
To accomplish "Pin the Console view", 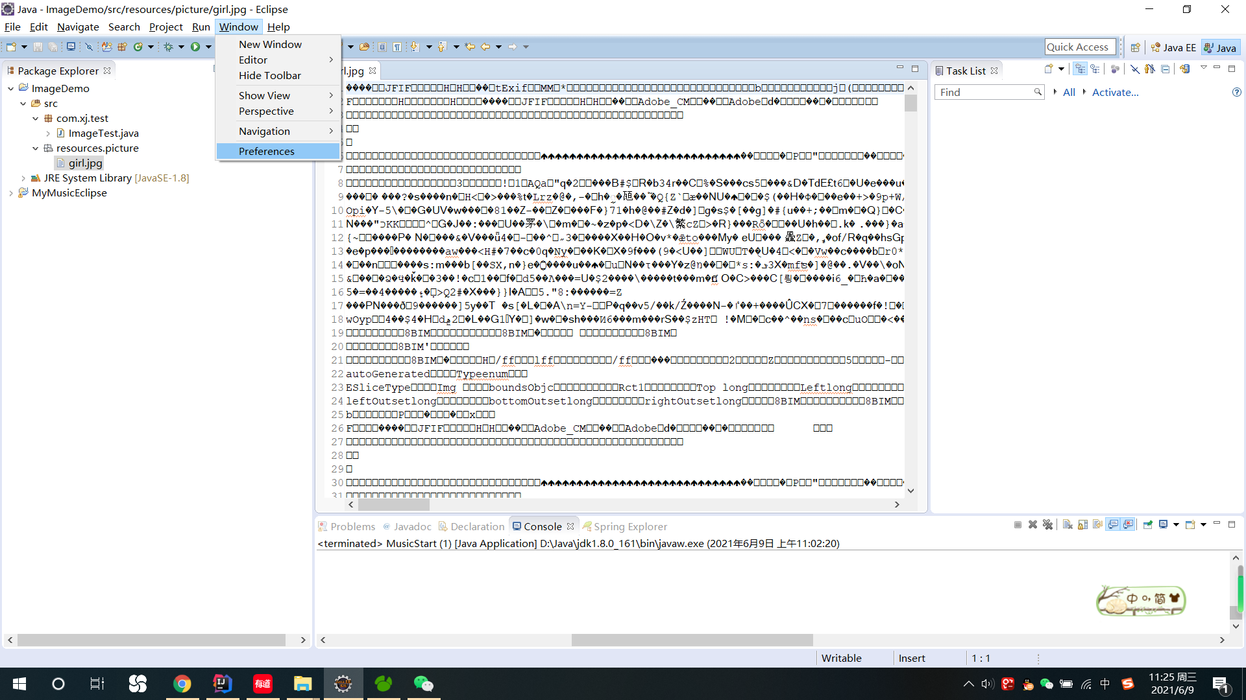I will 1148,525.
